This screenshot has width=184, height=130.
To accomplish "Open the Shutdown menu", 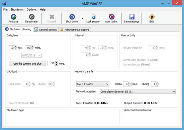I will 17,10.
